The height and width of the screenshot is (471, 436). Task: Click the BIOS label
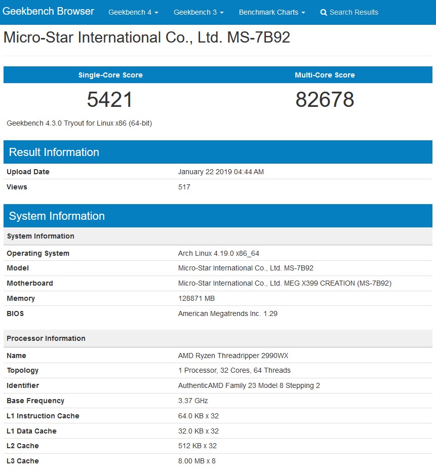(x=15, y=313)
